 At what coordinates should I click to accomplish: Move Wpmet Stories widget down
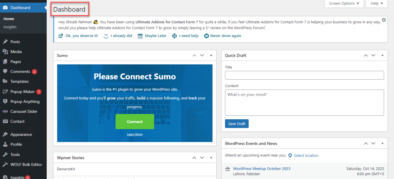coord(202,158)
